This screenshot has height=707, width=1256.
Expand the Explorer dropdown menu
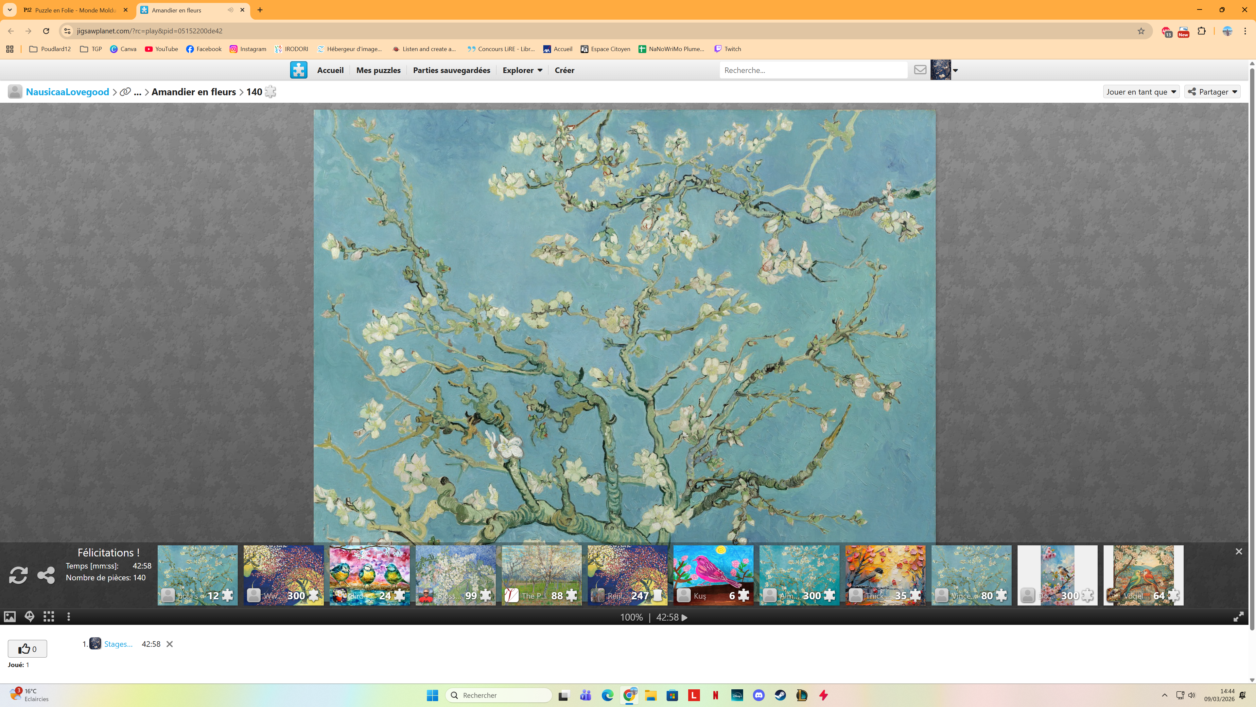(522, 70)
